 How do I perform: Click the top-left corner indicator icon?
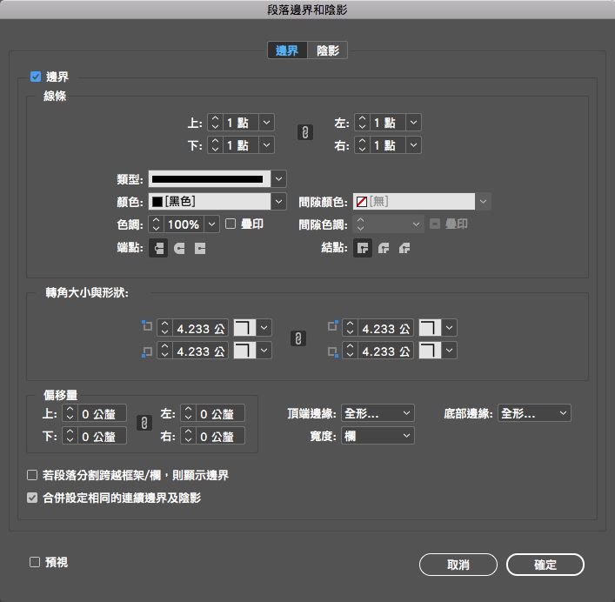(147, 325)
